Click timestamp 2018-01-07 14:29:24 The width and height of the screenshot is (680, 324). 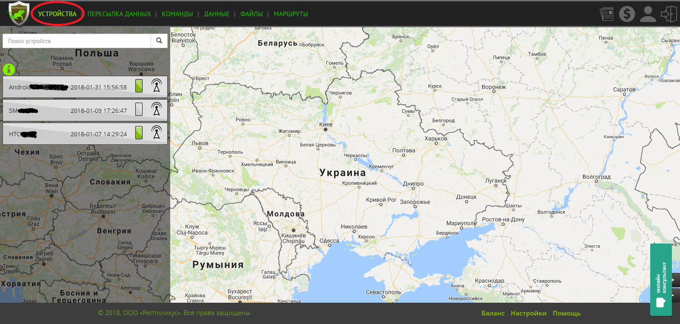(99, 134)
